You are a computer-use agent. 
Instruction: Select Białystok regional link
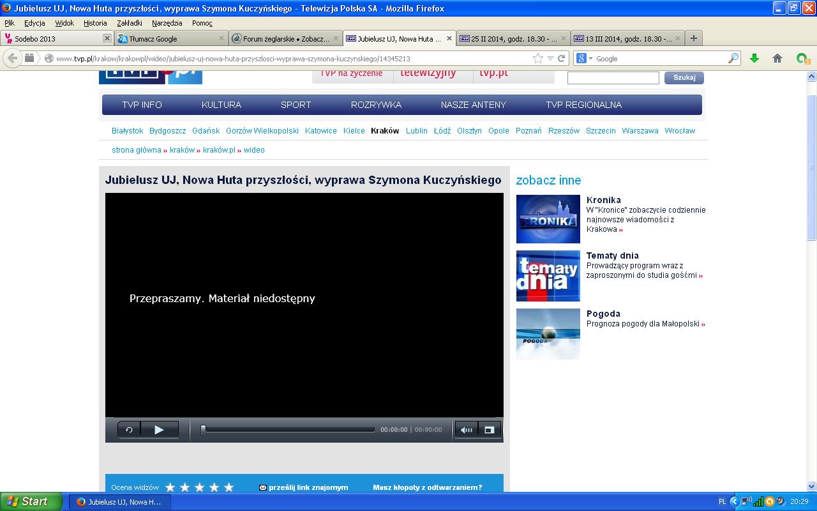127,130
